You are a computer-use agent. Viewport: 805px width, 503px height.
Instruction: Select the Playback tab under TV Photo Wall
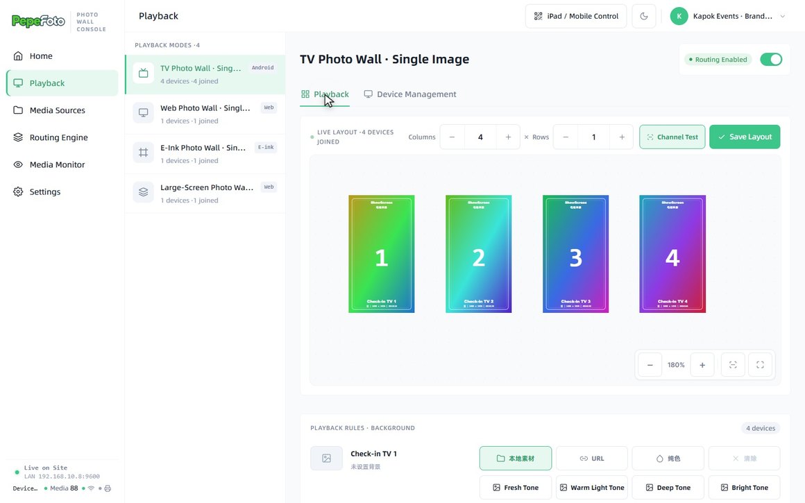325,94
